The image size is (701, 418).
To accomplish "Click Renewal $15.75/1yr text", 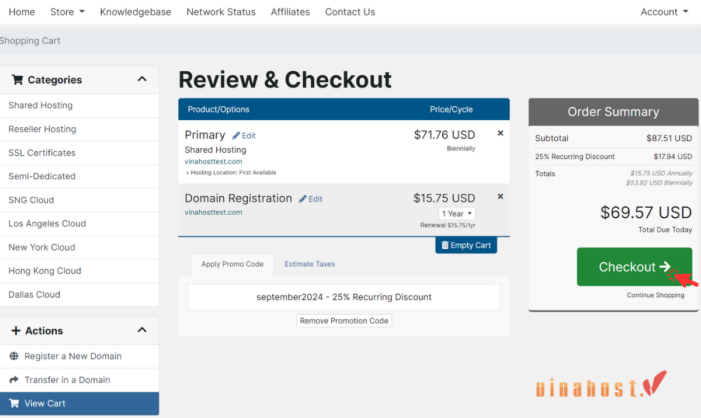I will click(447, 225).
